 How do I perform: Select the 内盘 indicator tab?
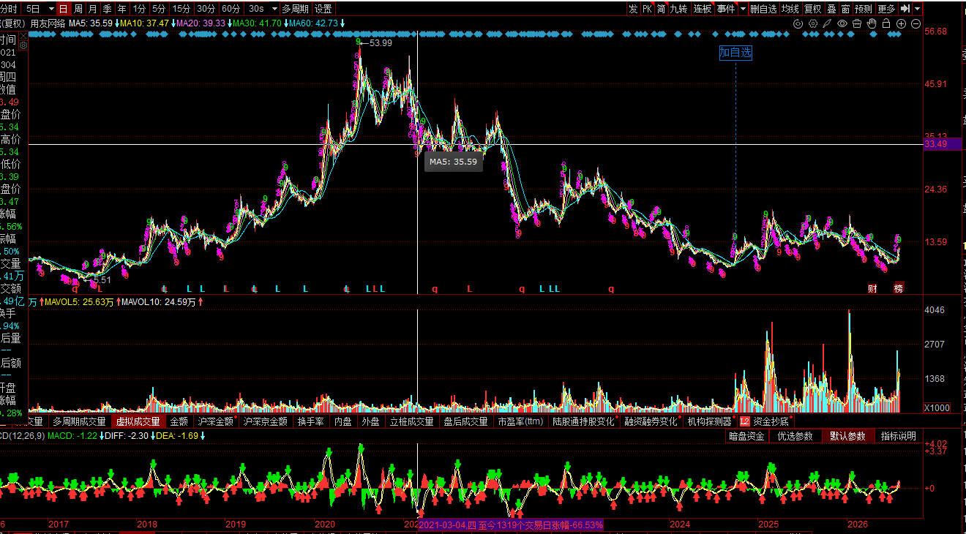pos(343,421)
